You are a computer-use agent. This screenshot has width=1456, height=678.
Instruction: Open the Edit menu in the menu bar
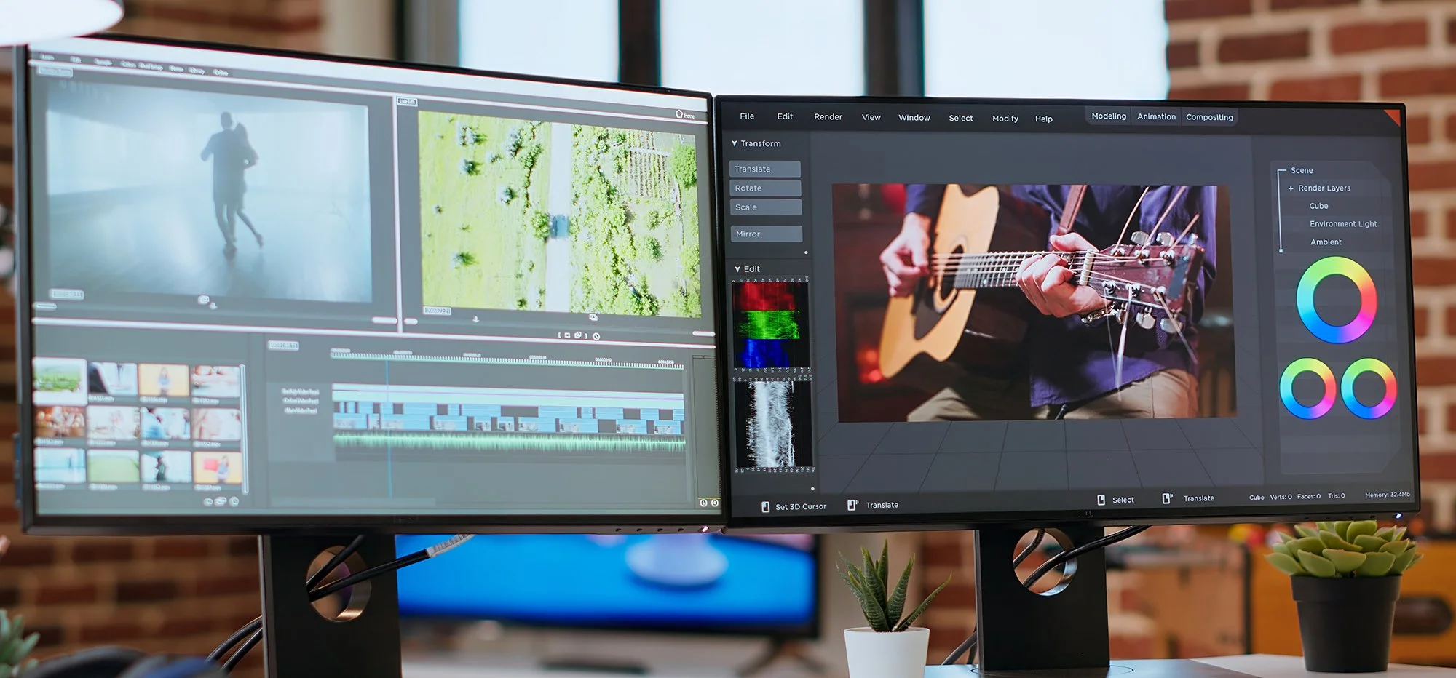coord(785,116)
